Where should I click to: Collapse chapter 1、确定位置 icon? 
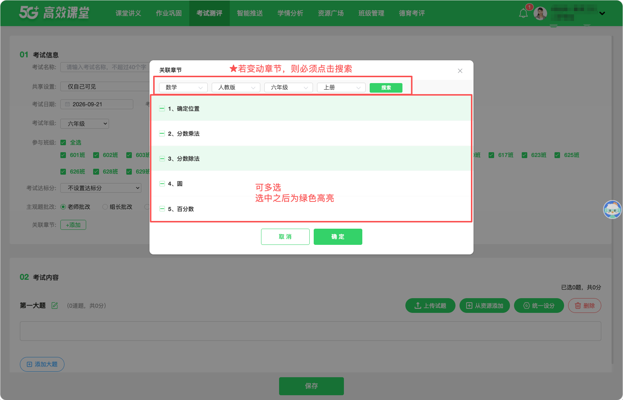(162, 108)
